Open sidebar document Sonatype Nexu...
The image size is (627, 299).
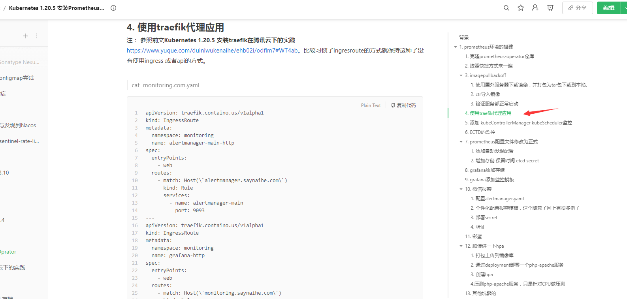click(20, 62)
